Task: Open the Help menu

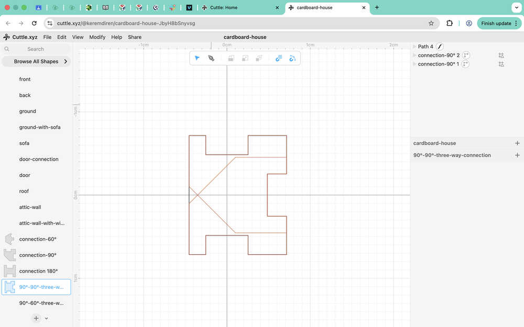Action: pyautogui.click(x=117, y=37)
